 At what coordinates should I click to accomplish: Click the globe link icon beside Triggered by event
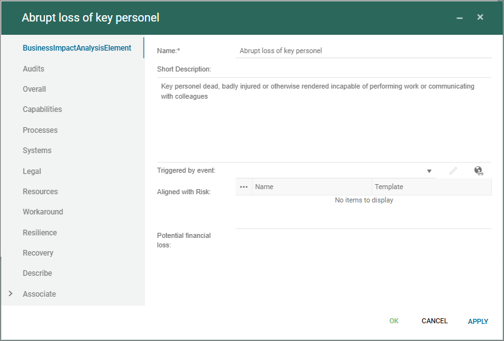click(478, 171)
